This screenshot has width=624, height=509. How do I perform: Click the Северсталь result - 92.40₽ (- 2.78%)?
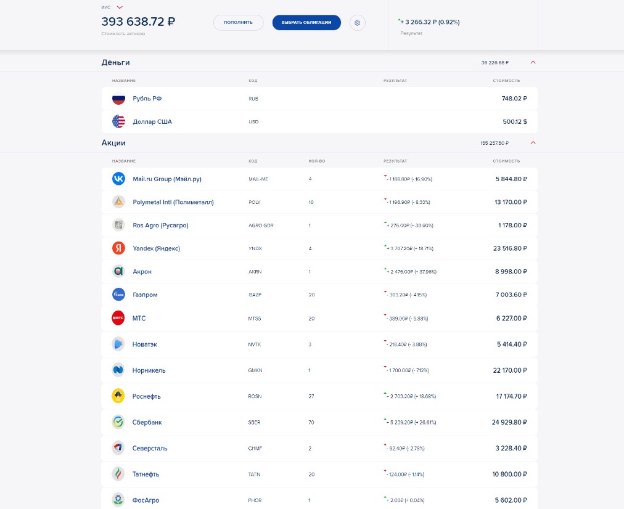coord(404,448)
